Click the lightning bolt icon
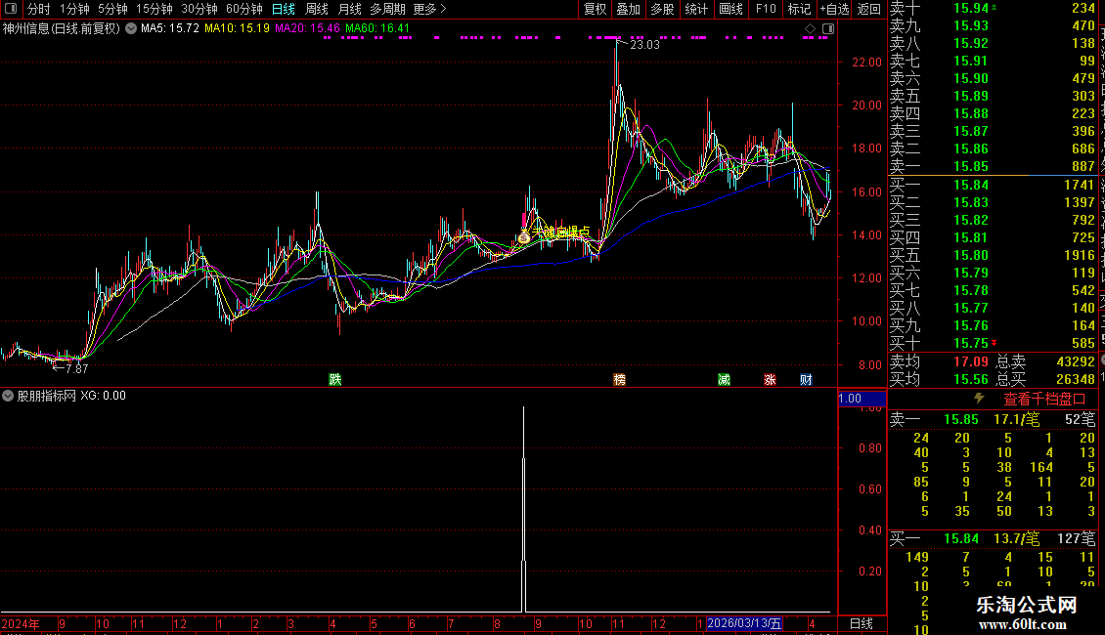1105x635 pixels. pos(979,399)
